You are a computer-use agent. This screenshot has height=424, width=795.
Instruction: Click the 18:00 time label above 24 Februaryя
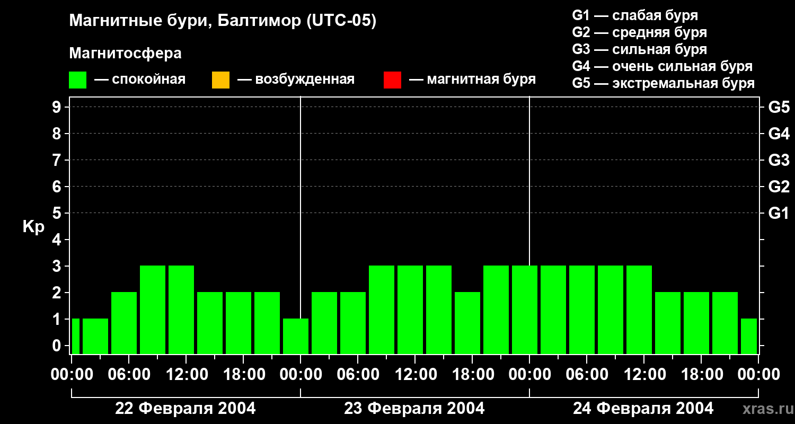[x=701, y=375]
